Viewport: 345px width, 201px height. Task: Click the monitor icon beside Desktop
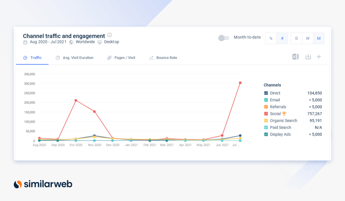(100, 42)
